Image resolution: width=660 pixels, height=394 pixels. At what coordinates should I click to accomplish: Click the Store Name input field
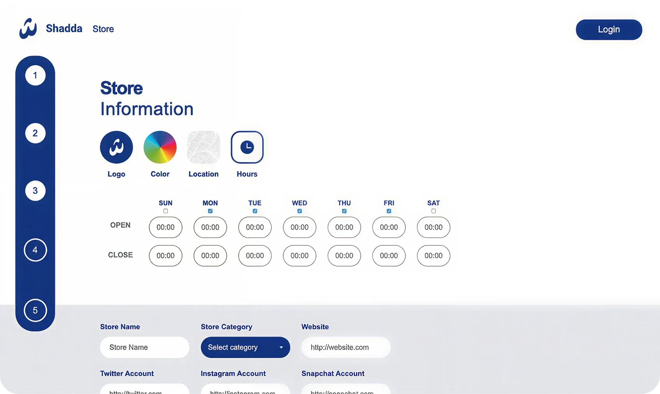point(144,347)
